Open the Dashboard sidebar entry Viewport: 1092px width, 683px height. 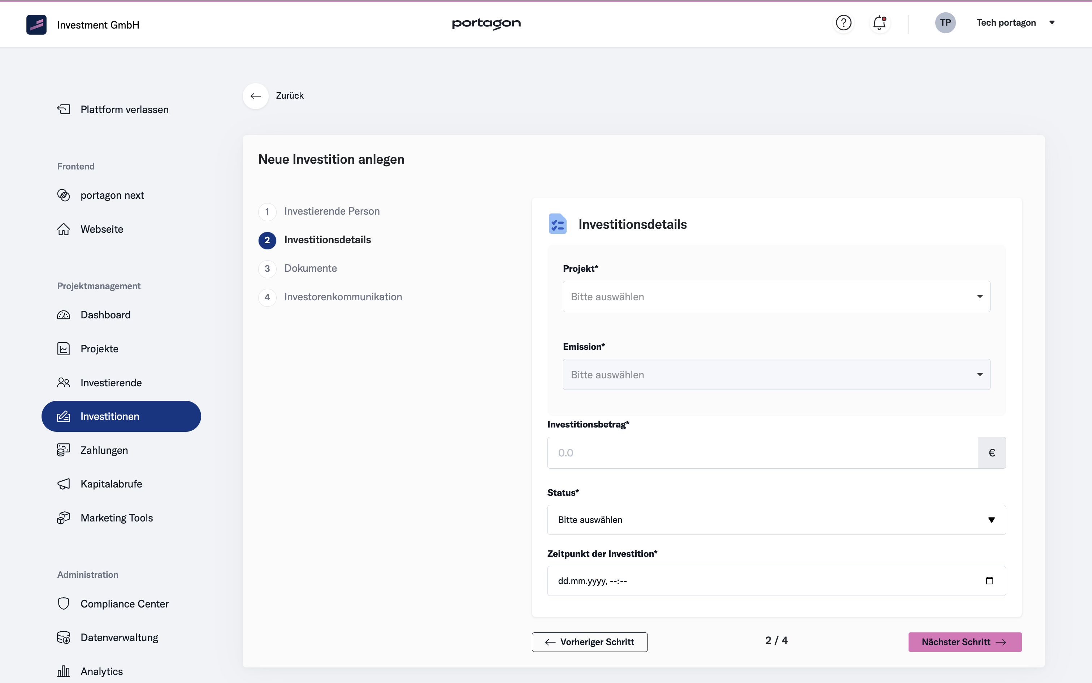121,315
